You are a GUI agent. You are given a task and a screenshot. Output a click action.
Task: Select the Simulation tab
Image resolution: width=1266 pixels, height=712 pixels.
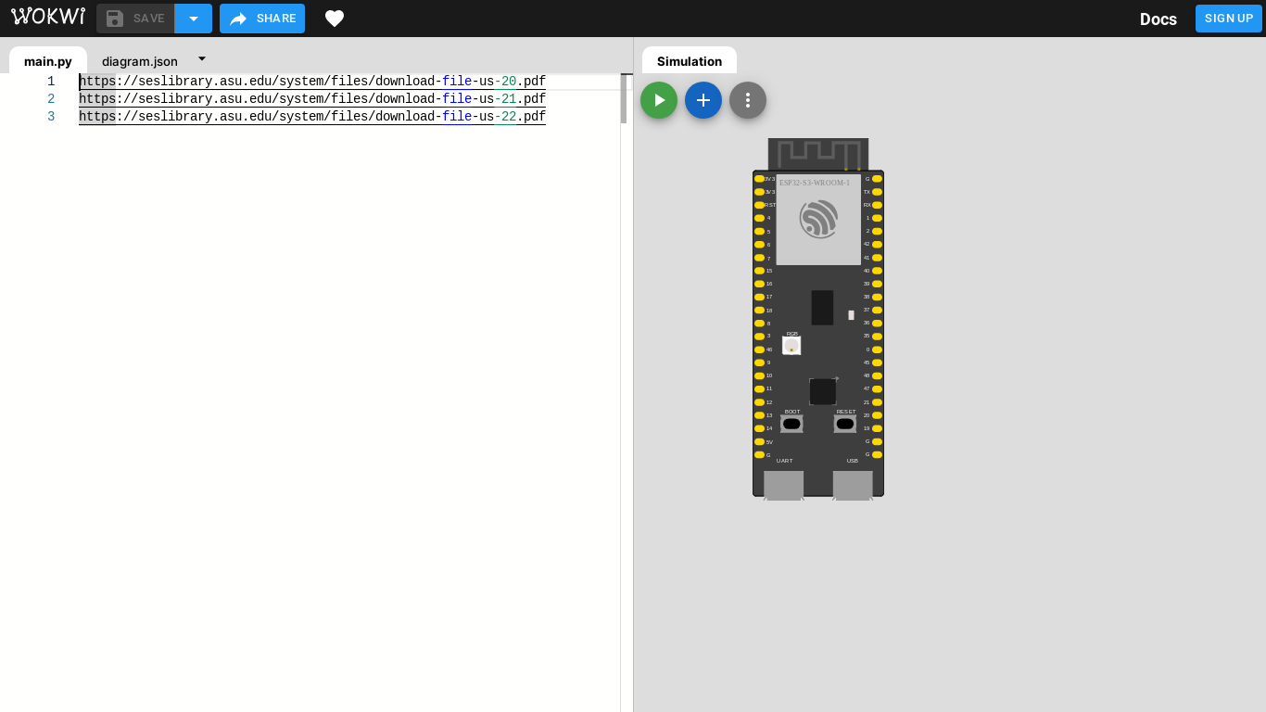[x=690, y=61]
